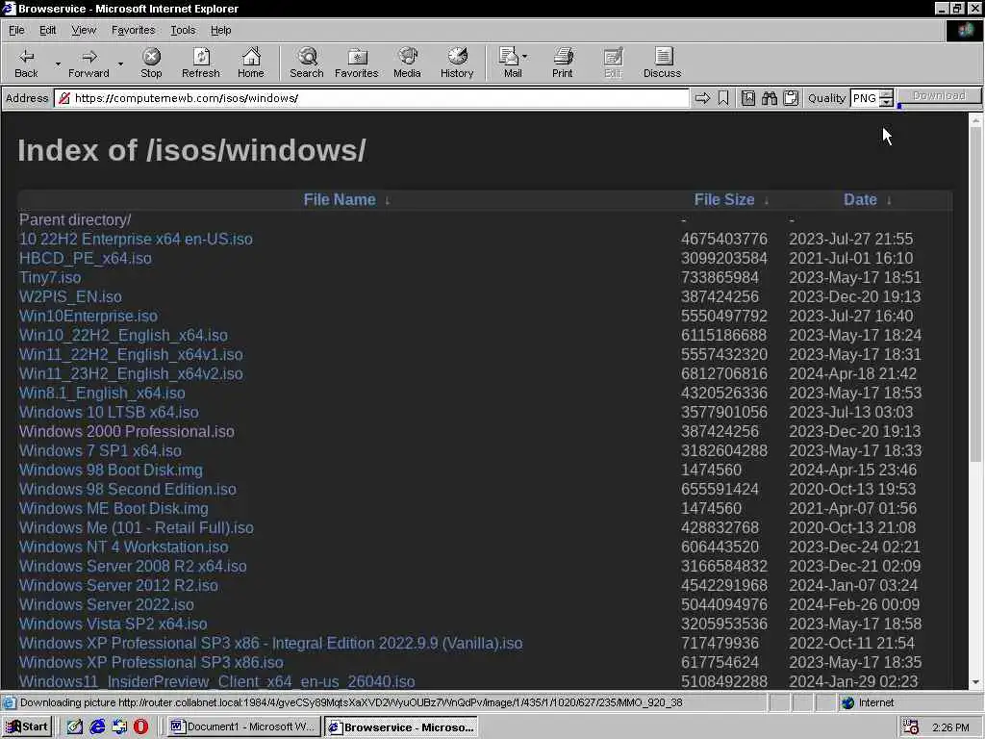The image size is (985, 739).
Task: Open Windows Vista SP2 x64.iso link
Action: coord(114,624)
